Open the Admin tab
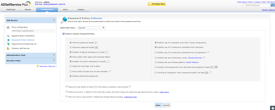The width and height of the screenshot is (275, 110). (x=65, y=10)
